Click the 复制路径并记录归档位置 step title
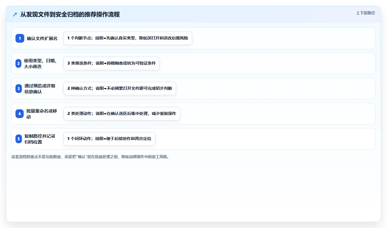The image size is (387, 228). [x=40, y=139]
